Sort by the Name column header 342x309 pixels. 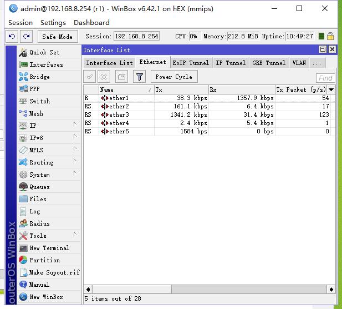pos(126,89)
